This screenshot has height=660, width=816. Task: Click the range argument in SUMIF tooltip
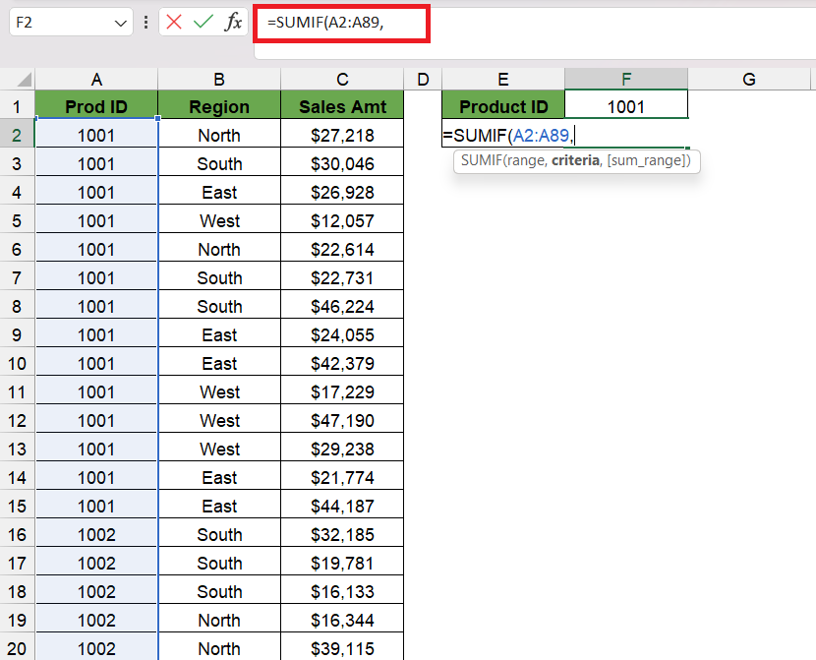pyautogui.click(x=526, y=161)
